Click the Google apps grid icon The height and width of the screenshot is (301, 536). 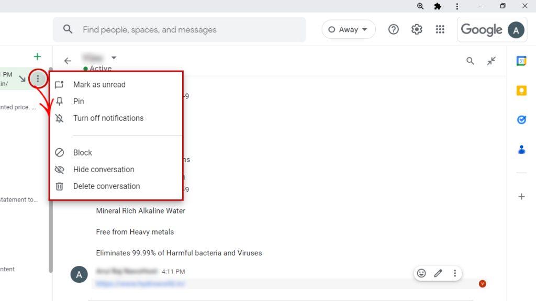[x=440, y=29]
